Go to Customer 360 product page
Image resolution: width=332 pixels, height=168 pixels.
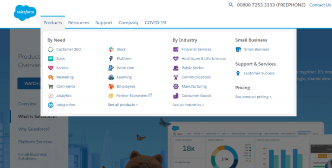68,49
